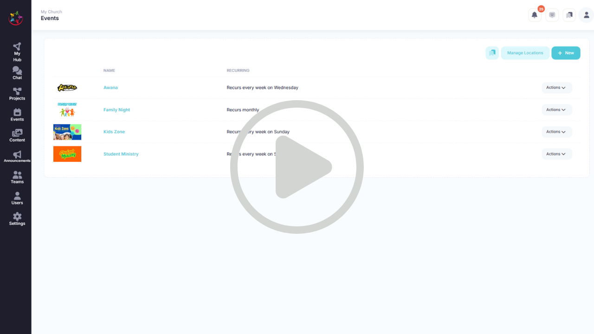The image size is (594, 334).
Task: Click the messages icon in header
Action: [x=552, y=15]
